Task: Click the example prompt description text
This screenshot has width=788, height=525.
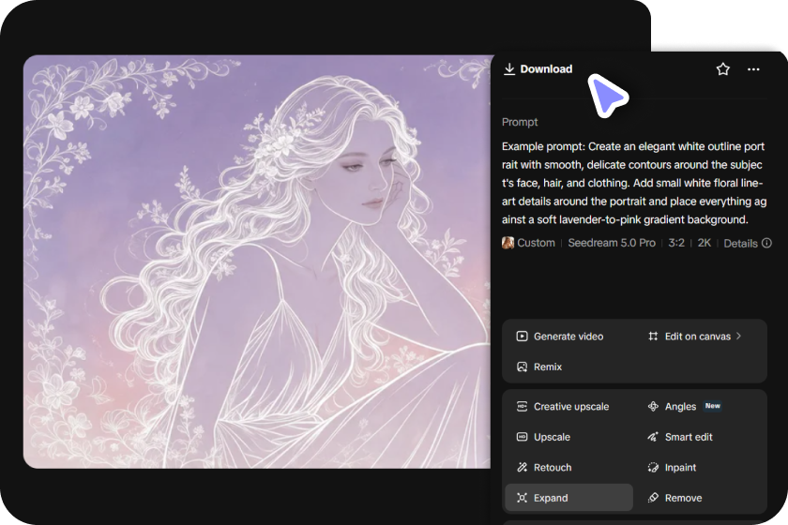Action: pyautogui.click(x=634, y=184)
